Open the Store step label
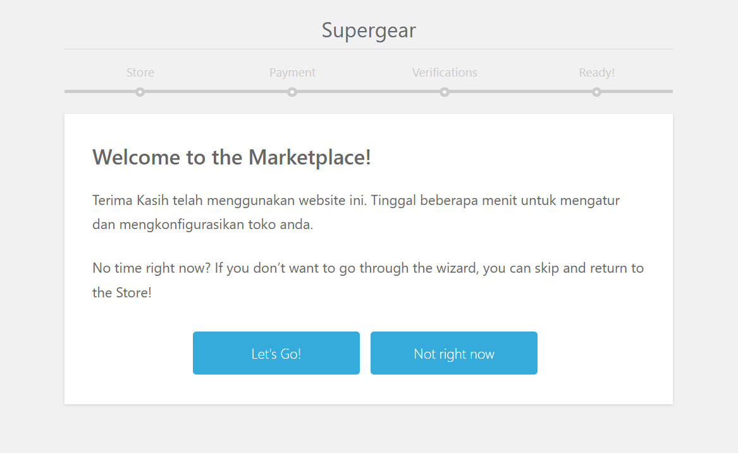Viewport: 738px width, 453px height. coord(140,73)
